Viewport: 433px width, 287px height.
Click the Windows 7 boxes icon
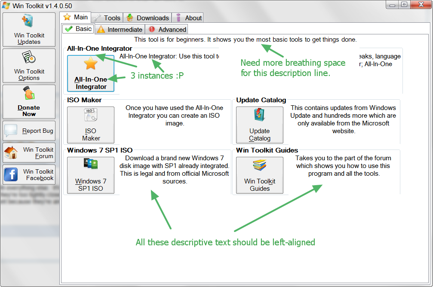[91, 164]
